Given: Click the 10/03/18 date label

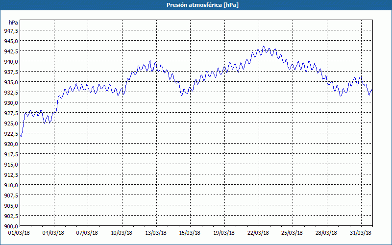Looking at the screenshot, I should tap(122, 233).
